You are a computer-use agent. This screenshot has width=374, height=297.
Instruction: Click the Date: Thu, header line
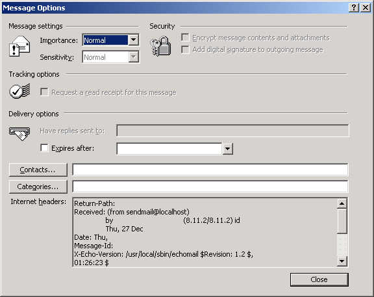[91, 237]
